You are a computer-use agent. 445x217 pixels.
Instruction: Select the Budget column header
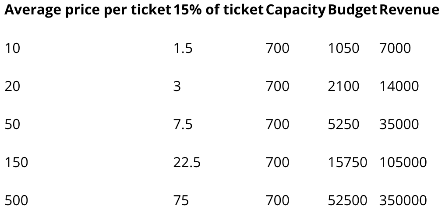click(353, 10)
